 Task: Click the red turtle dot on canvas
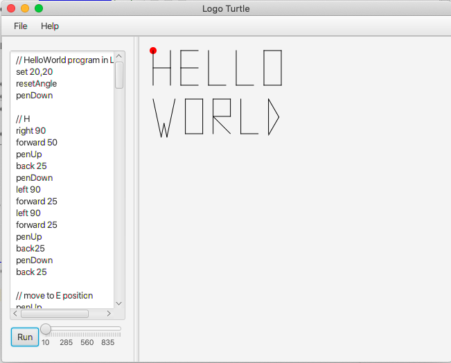(153, 51)
